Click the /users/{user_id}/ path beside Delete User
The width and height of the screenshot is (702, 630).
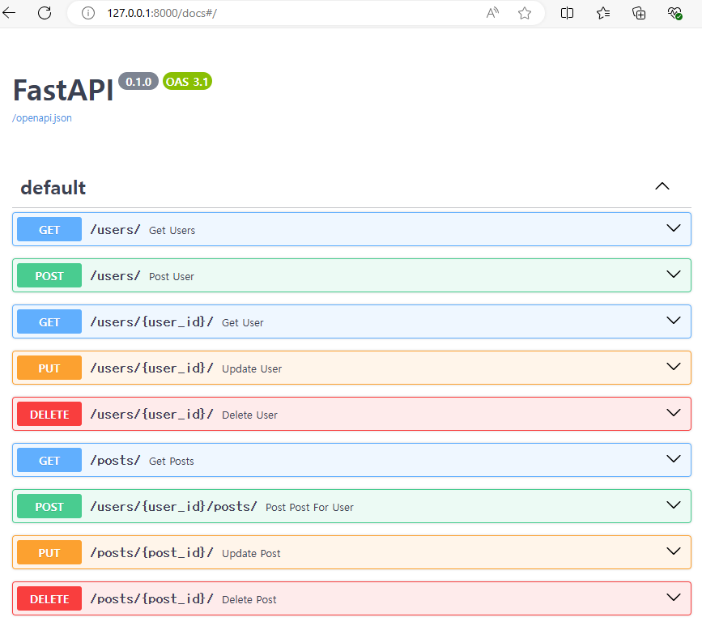tap(151, 414)
